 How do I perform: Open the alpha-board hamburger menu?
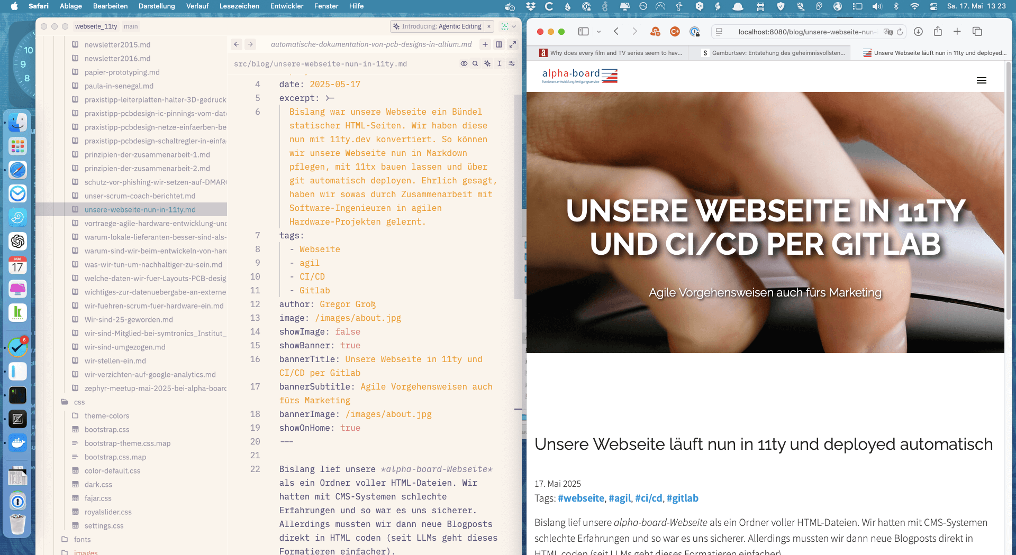point(981,80)
